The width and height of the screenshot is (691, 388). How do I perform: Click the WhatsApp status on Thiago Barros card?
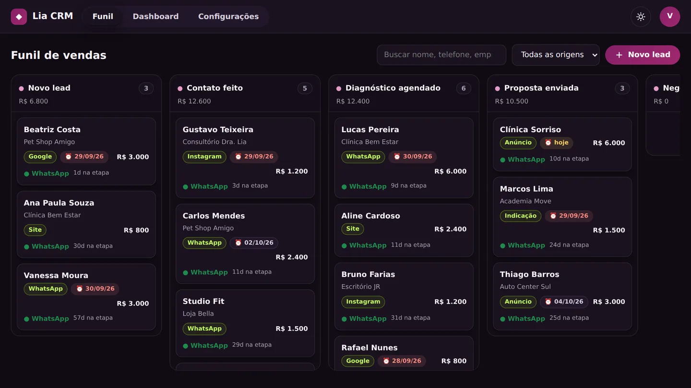click(x=523, y=319)
